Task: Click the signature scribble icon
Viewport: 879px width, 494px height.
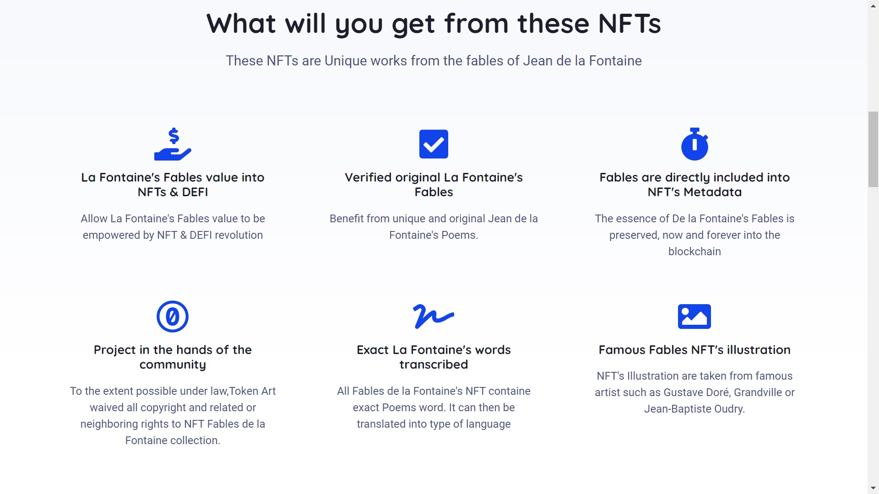Action: tap(433, 317)
